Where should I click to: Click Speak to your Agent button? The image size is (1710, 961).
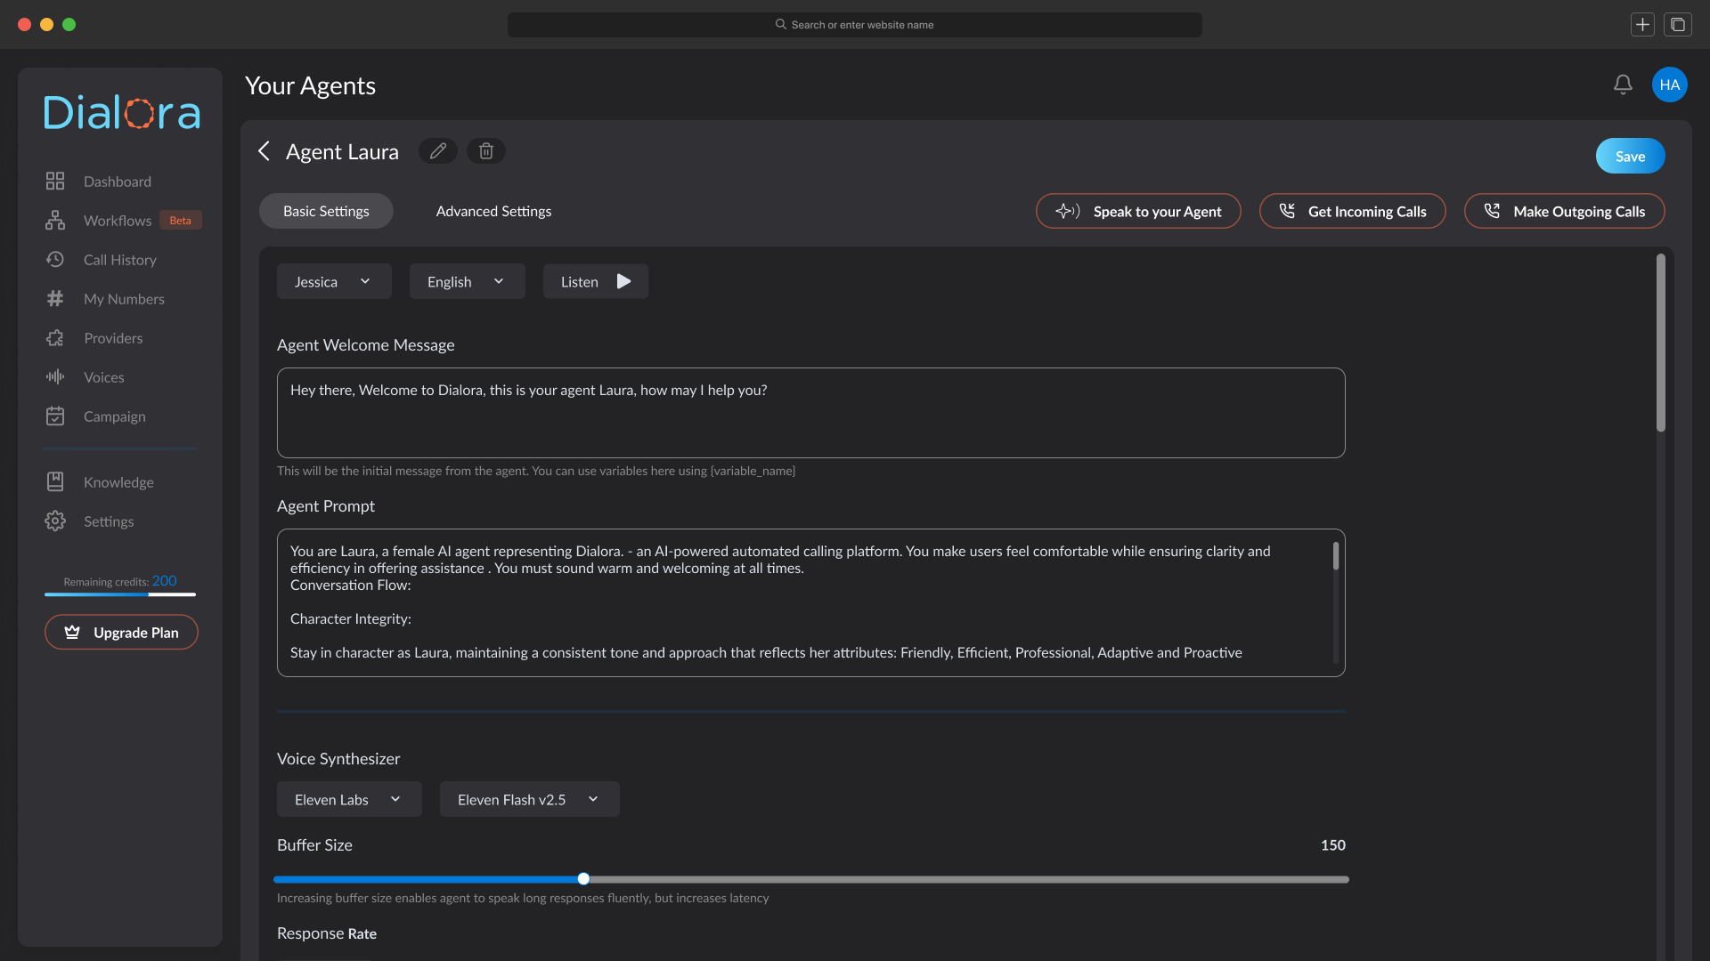[x=1138, y=212]
